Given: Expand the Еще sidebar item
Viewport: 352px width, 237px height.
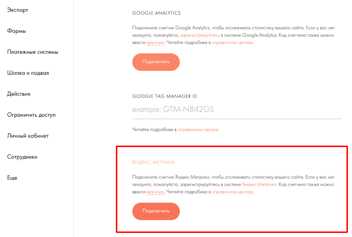Looking at the screenshot, I should pyautogui.click(x=12, y=178).
